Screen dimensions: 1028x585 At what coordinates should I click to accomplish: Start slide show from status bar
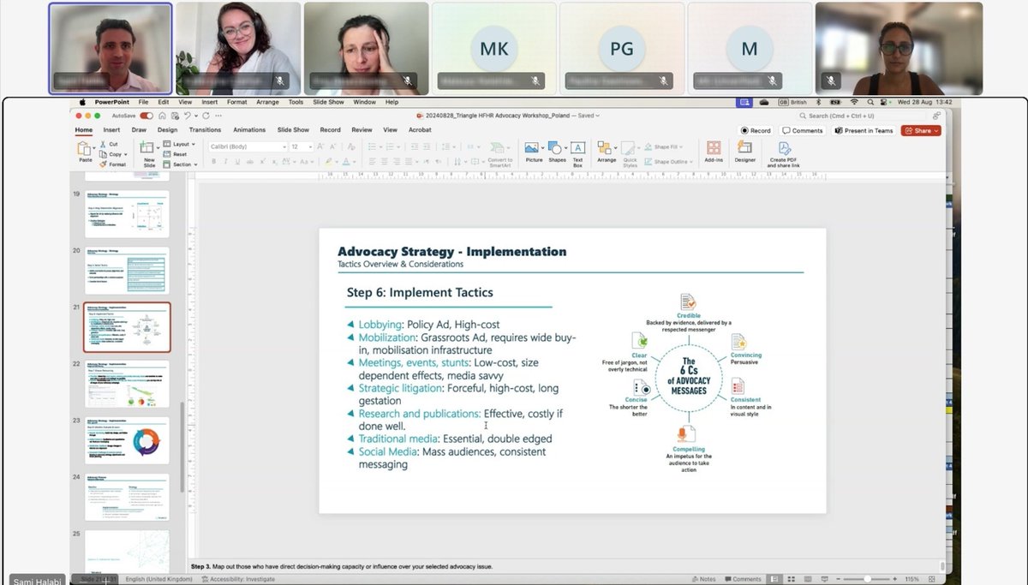[x=824, y=579]
